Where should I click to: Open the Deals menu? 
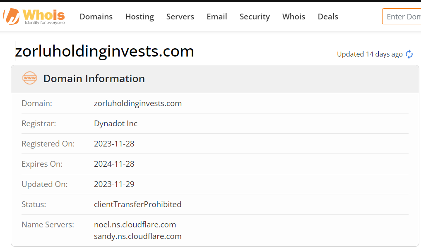pyautogui.click(x=328, y=17)
